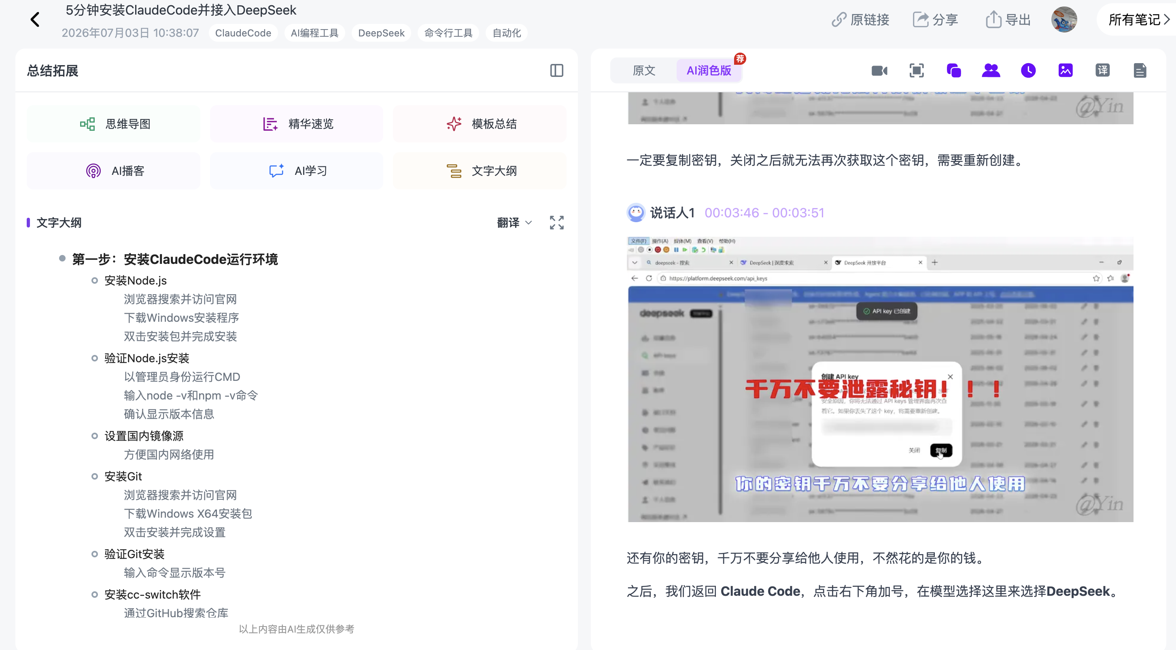Screen dimensions: 1176x650
Task: Click the overlapping squares copy icon
Action: click(954, 70)
